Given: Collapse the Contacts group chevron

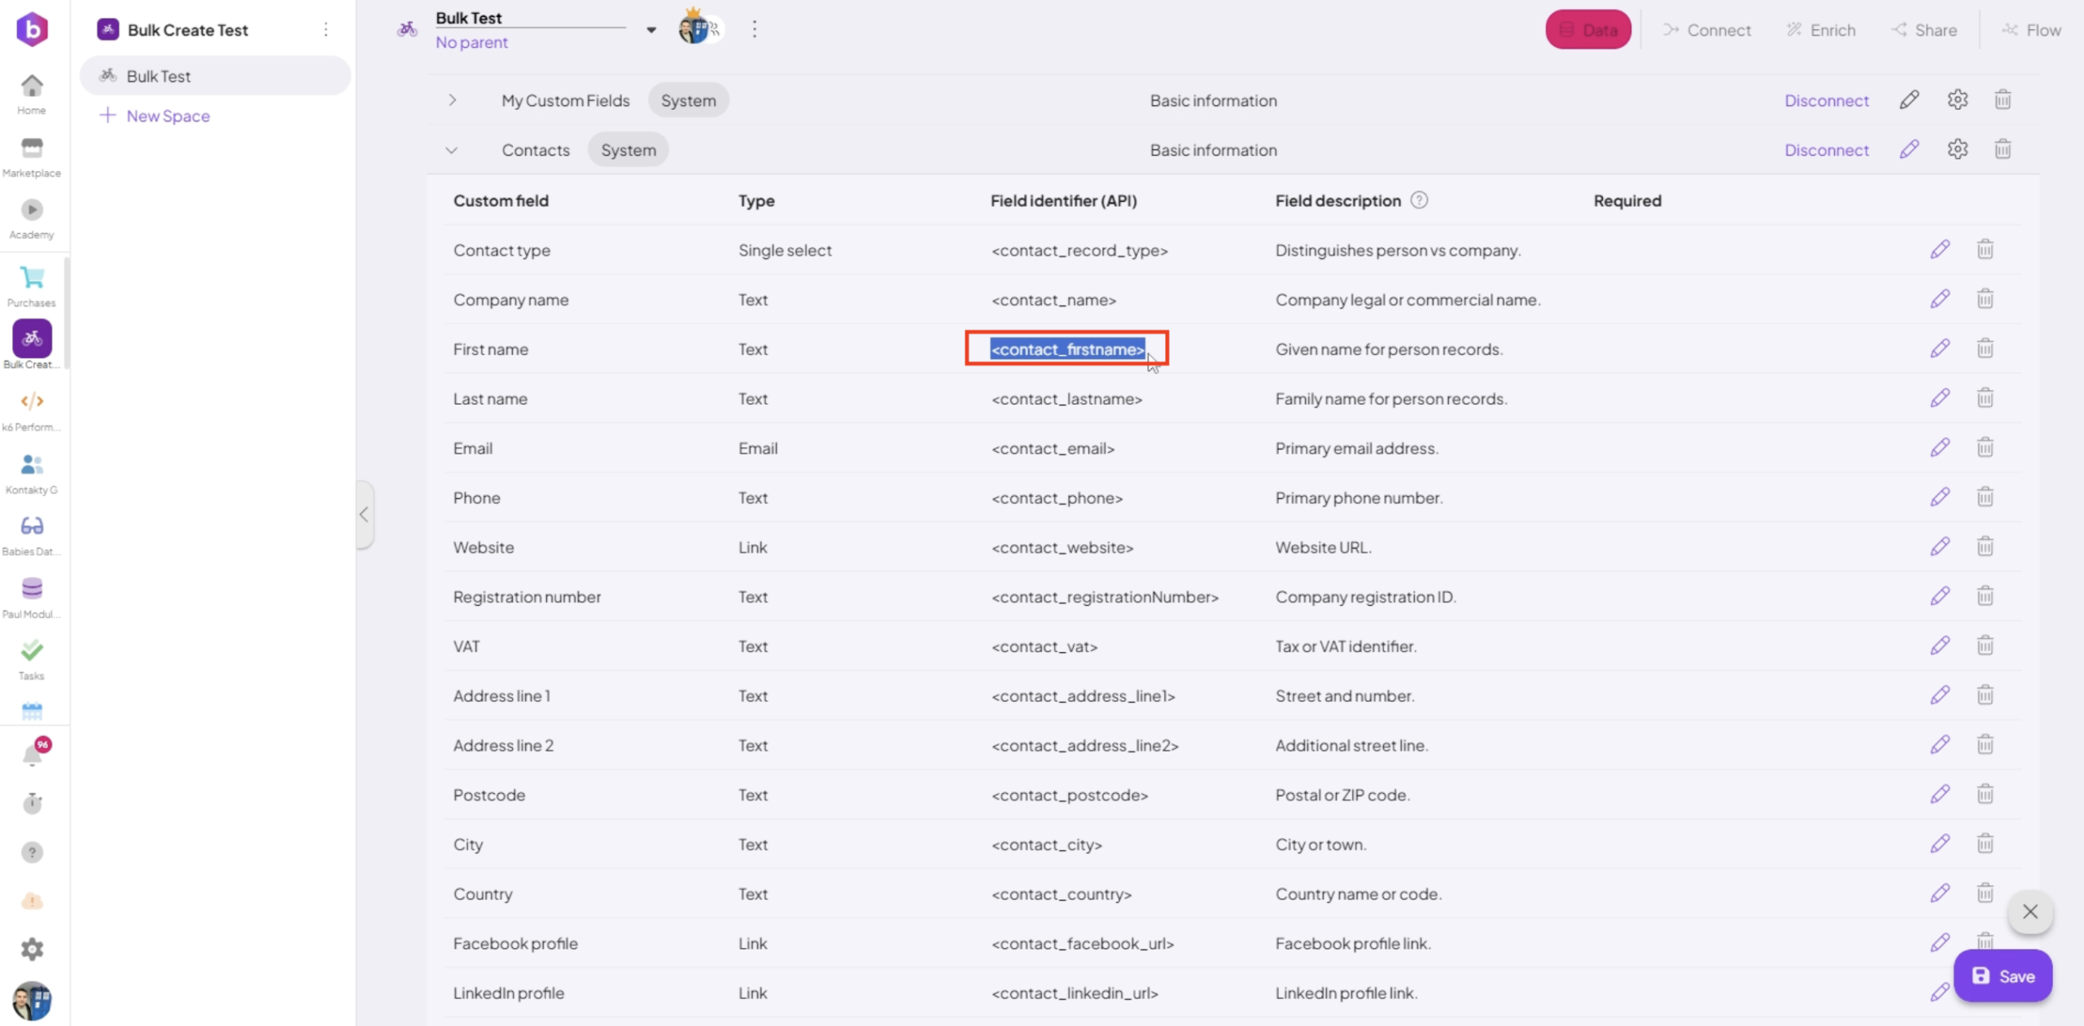Looking at the screenshot, I should tap(452, 150).
